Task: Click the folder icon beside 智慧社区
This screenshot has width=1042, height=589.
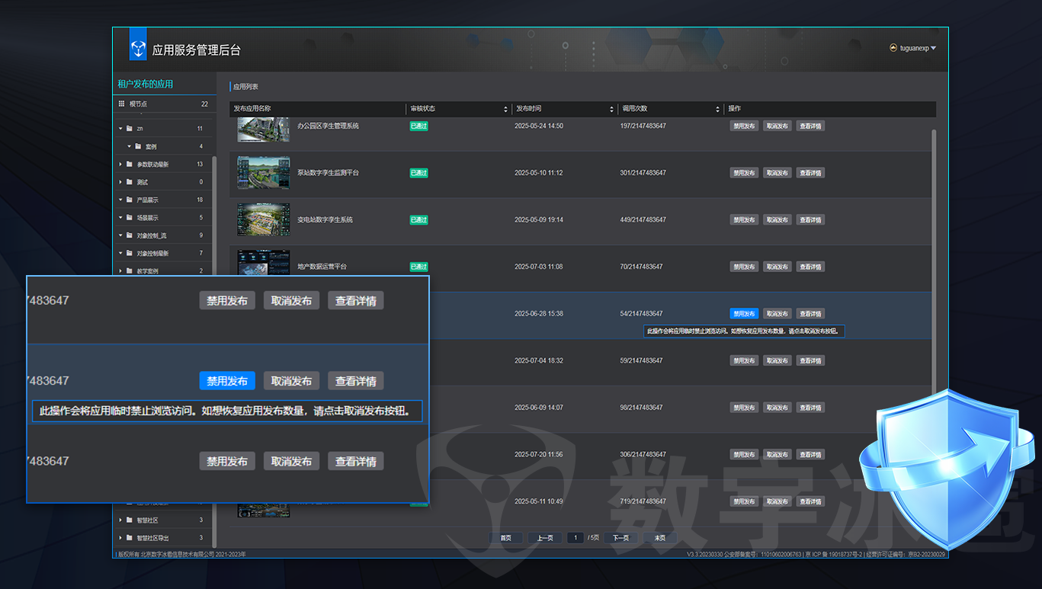Action: coord(130,520)
